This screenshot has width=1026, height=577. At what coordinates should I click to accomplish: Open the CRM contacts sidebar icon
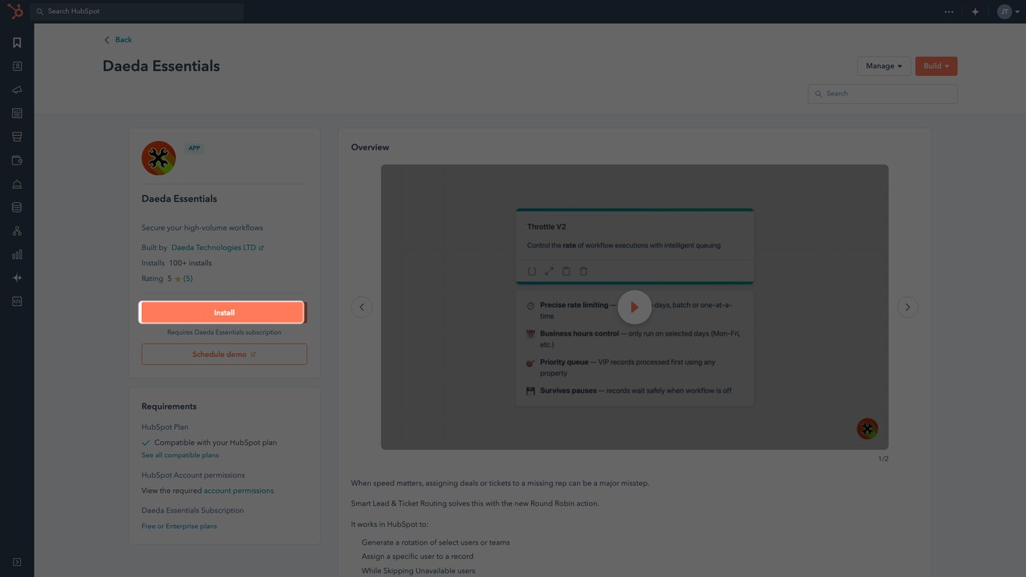17,66
